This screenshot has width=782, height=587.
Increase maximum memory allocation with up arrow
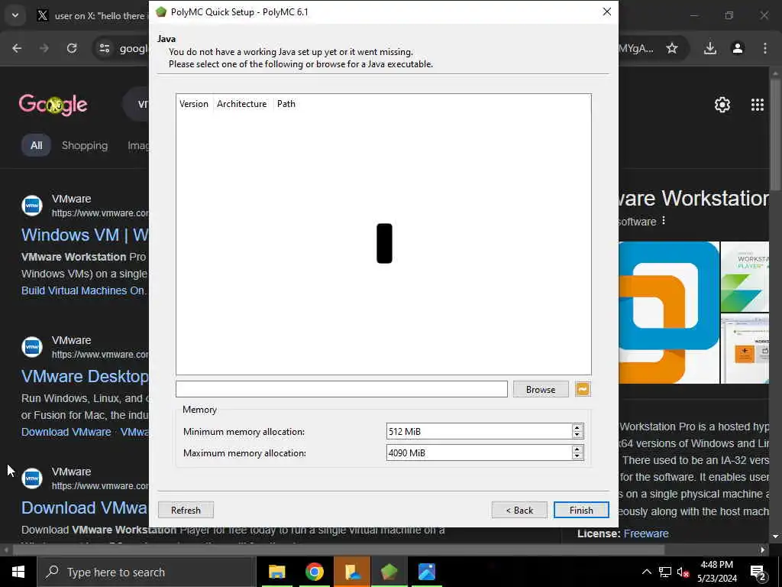577,449
